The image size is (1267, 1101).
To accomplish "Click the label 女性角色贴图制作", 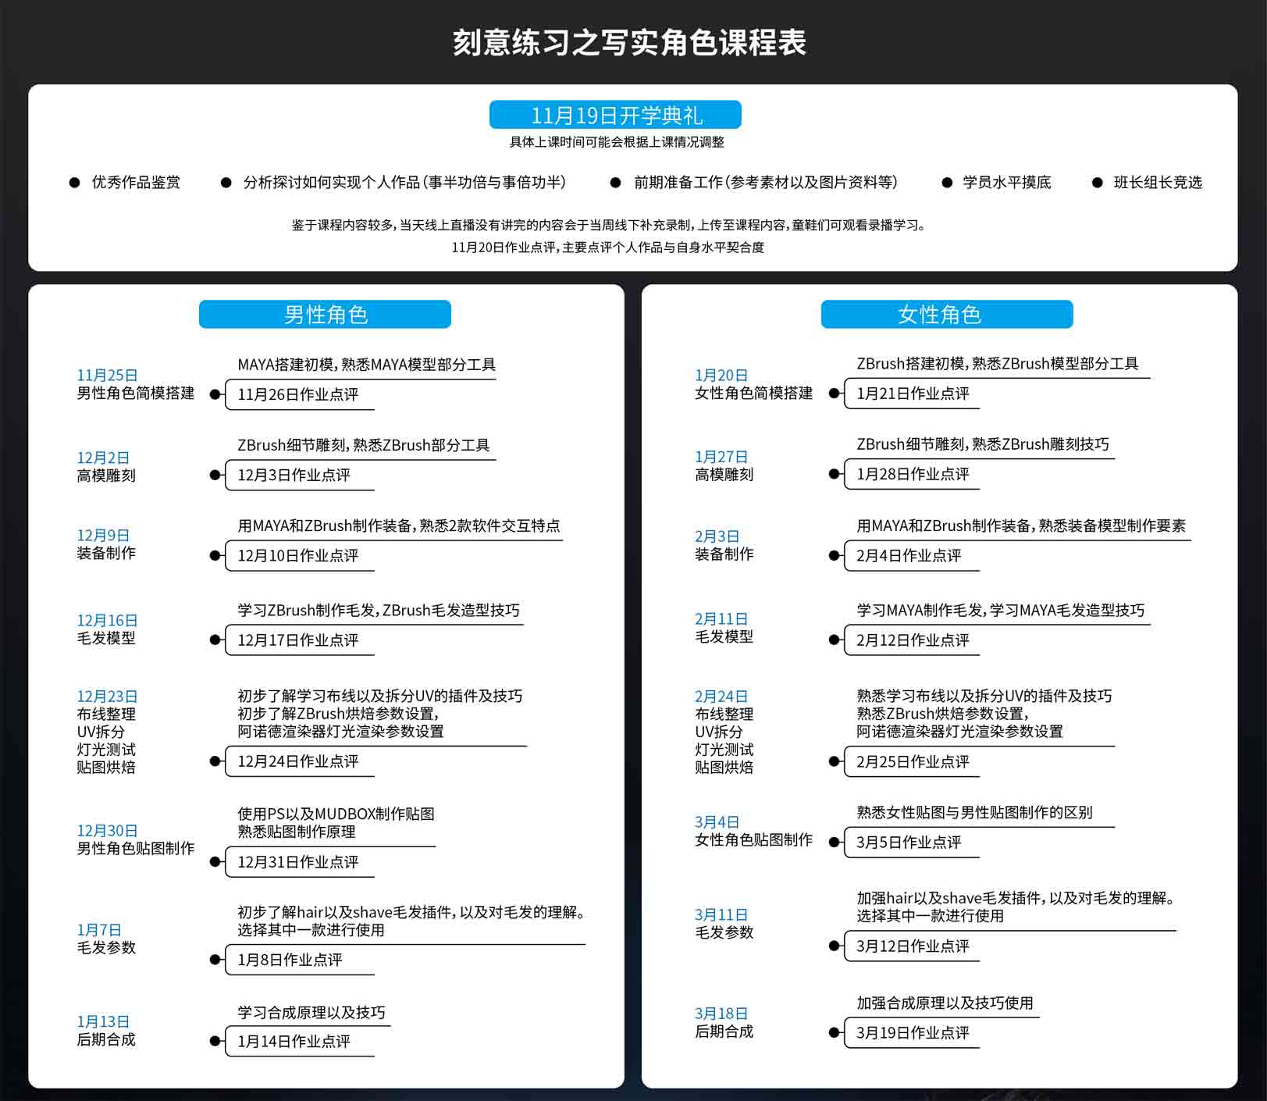I will (753, 839).
